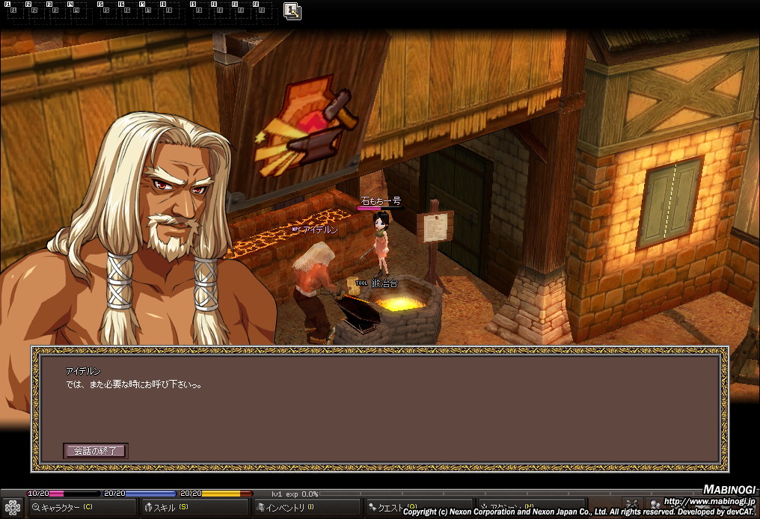Screen dimensions: 760x519
Task: Click the wooden notice signboard
Action: [435, 228]
